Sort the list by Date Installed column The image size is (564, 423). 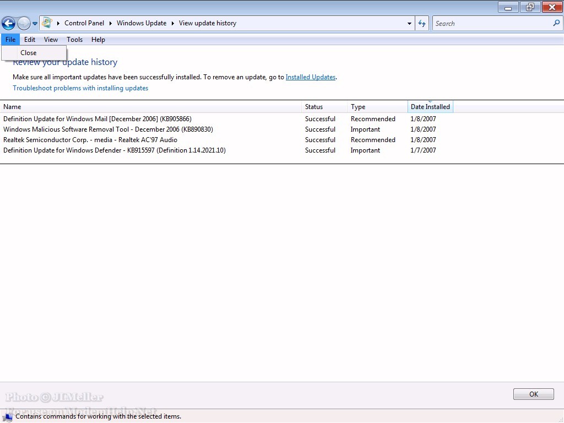point(430,107)
